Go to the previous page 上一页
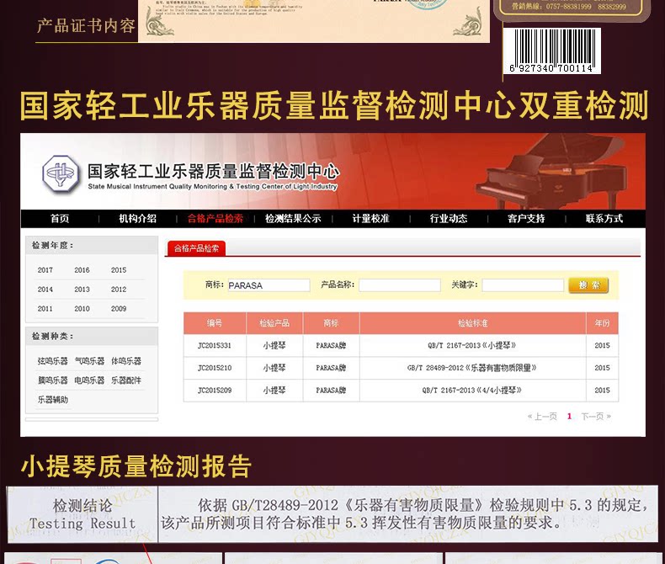The image size is (665, 564). (542, 417)
